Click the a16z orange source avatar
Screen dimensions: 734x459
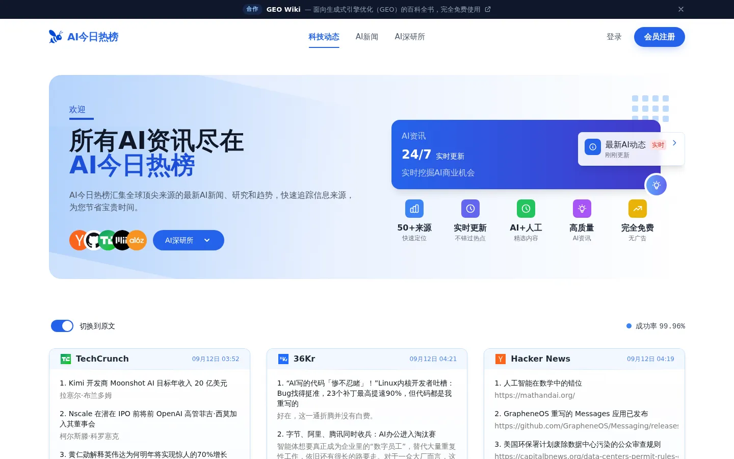(x=137, y=240)
